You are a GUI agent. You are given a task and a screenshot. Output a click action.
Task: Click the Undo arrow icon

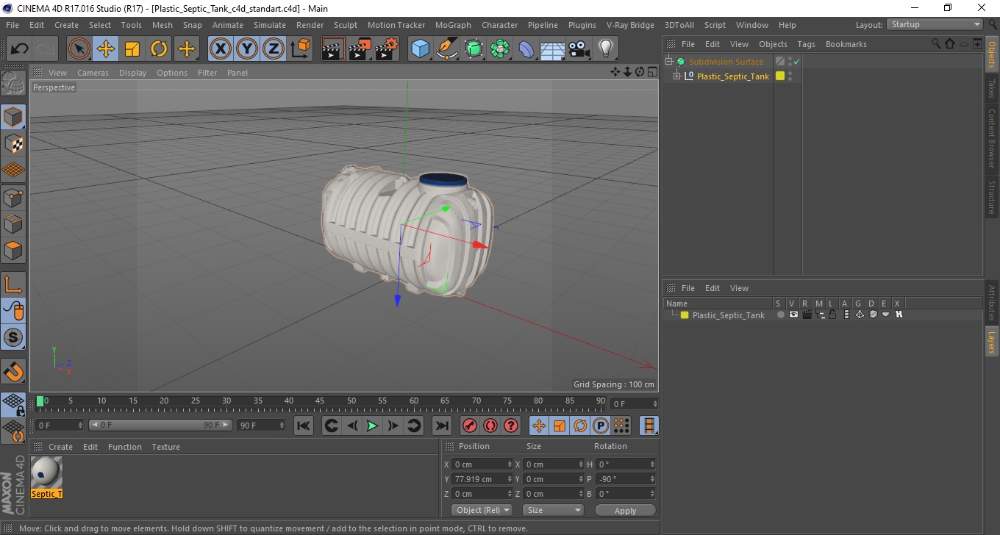click(20, 49)
